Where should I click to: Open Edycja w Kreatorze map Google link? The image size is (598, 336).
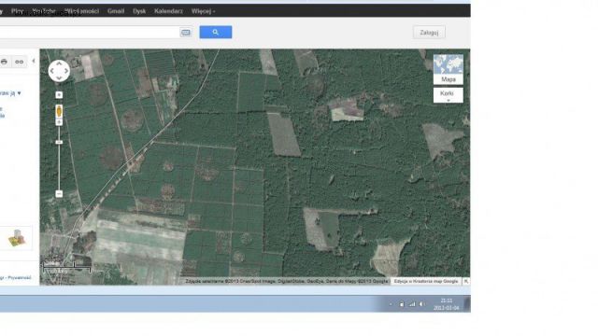(x=426, y=281)
